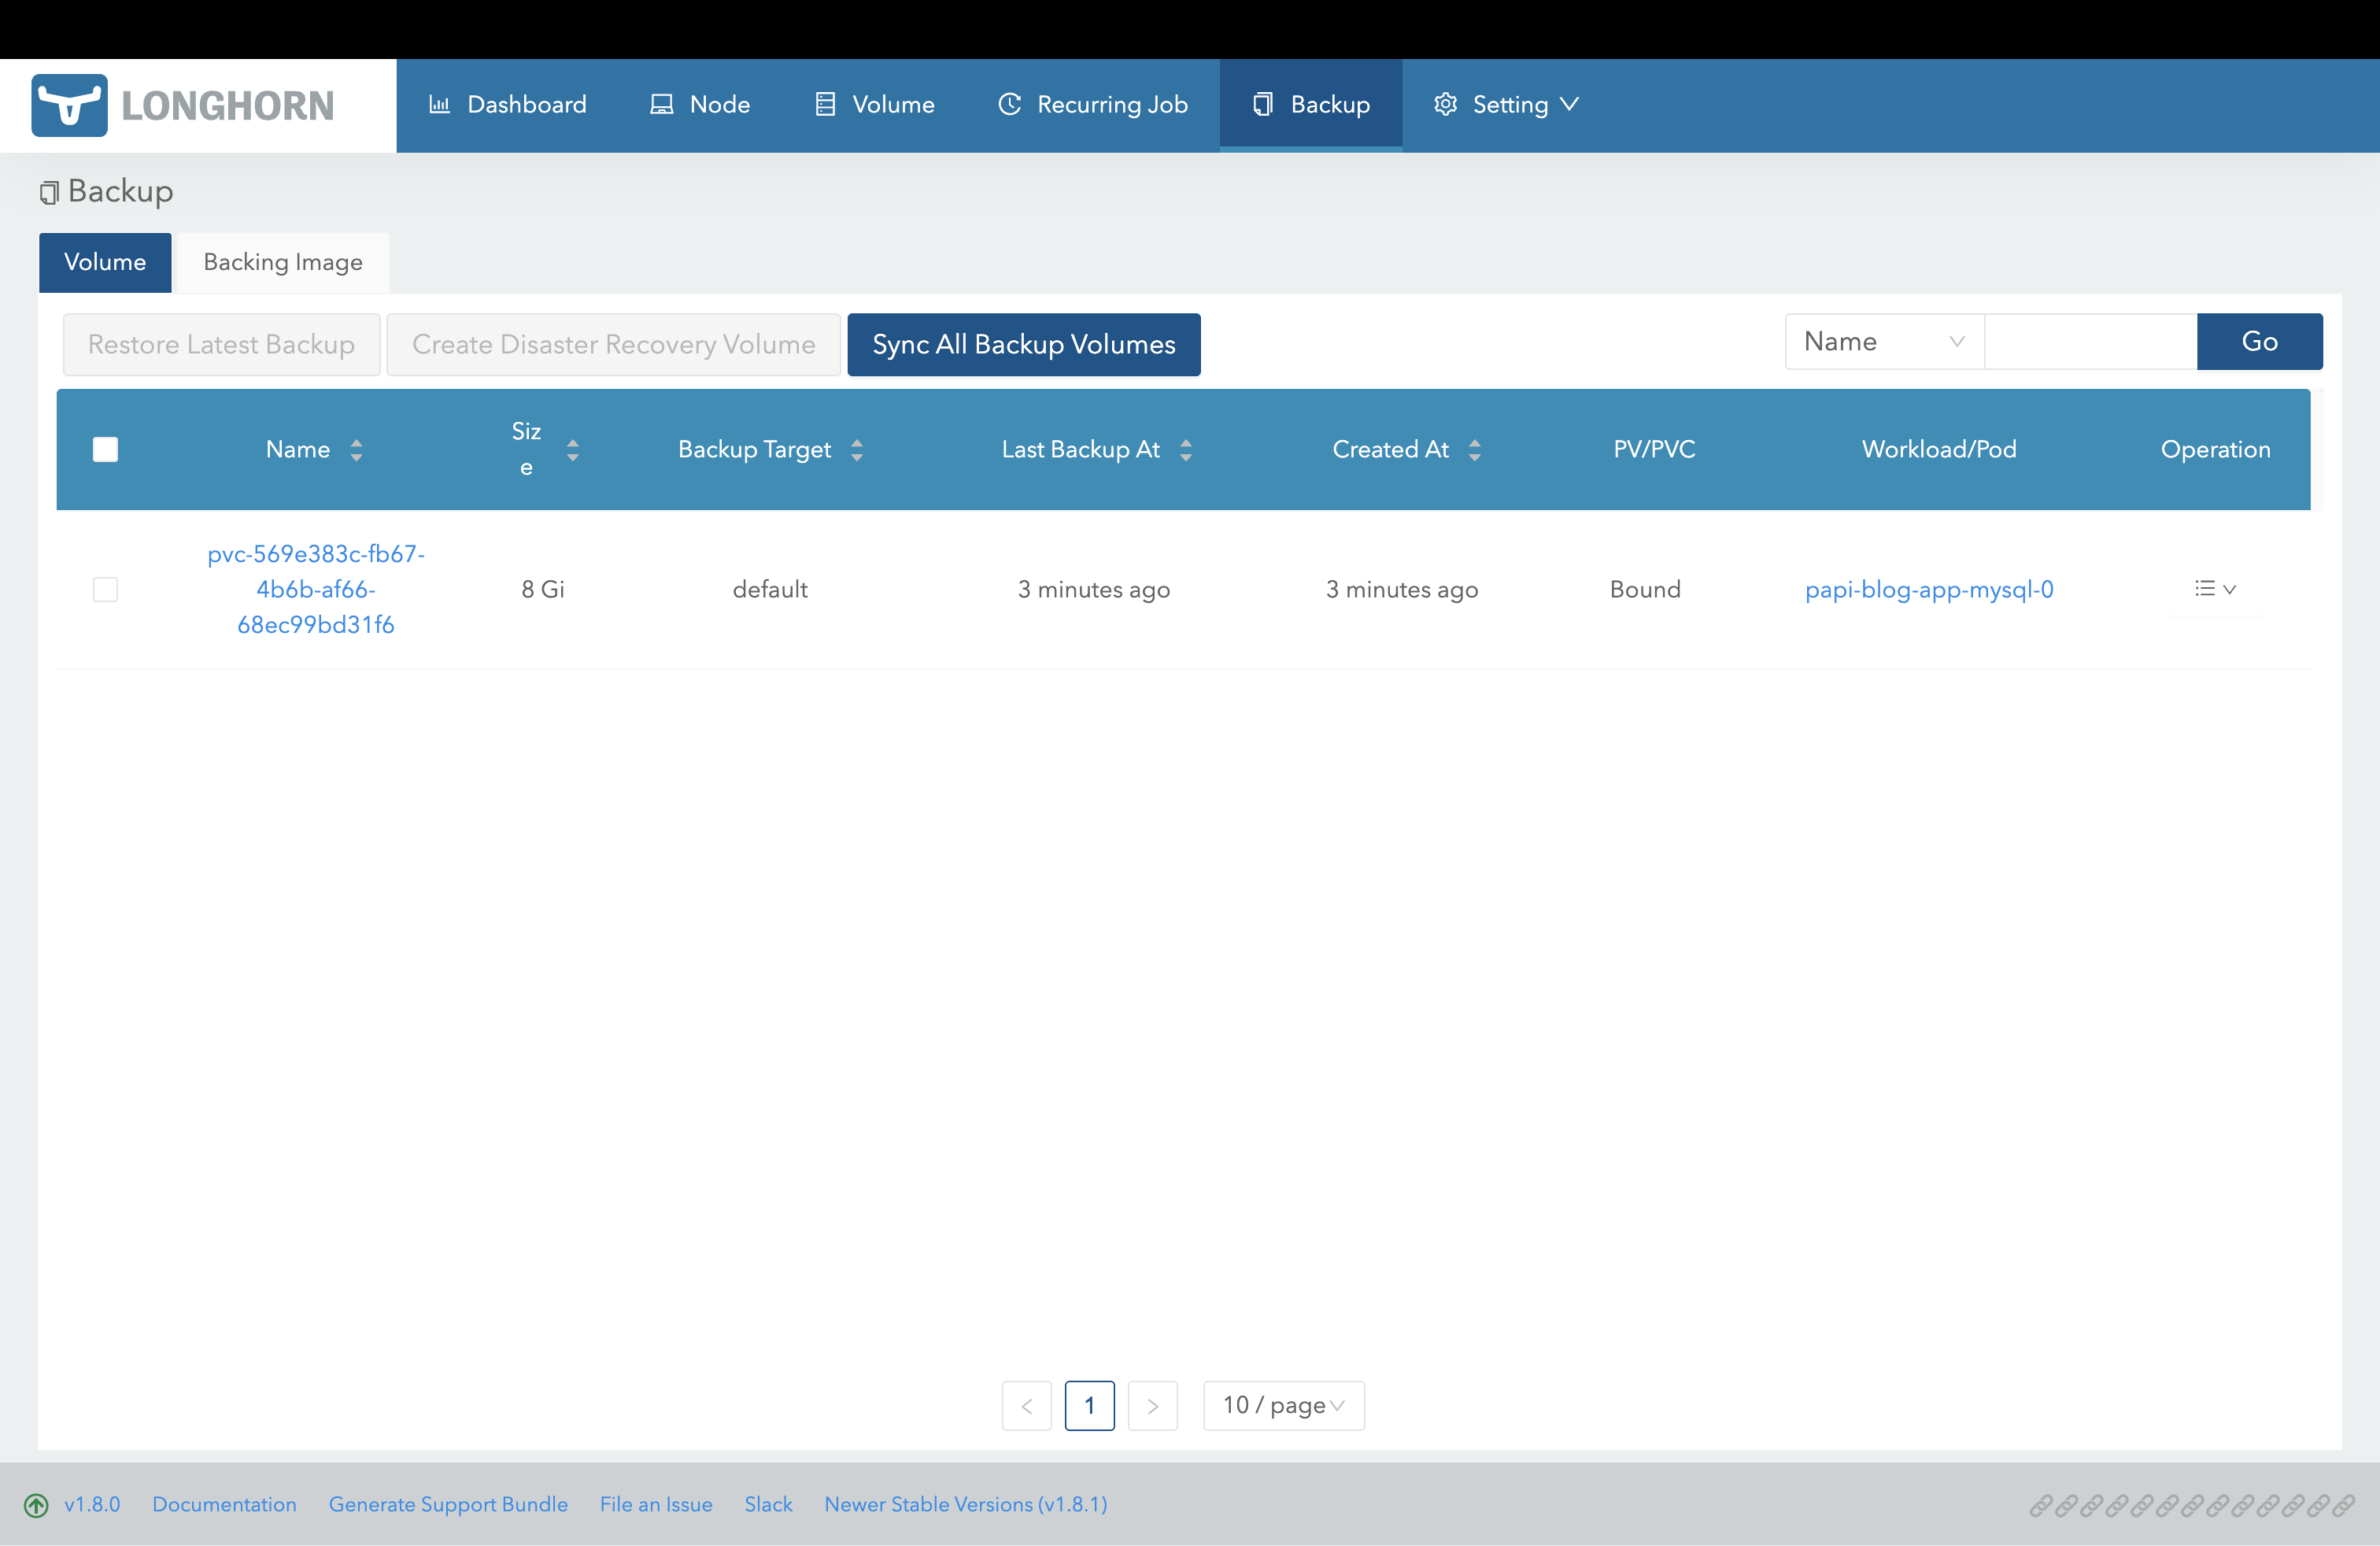Image resolution: width=2380 pixels, height=1546 pixels.
Task: Toggle the select-all checkbox in table header
Action: (x=105, y=450)
